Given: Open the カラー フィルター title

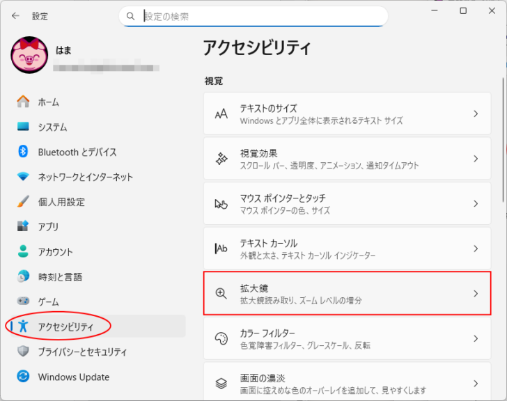Looking at the screenshot, I should 267,333.
